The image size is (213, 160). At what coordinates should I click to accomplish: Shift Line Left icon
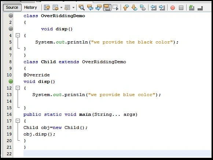(154, 8)
